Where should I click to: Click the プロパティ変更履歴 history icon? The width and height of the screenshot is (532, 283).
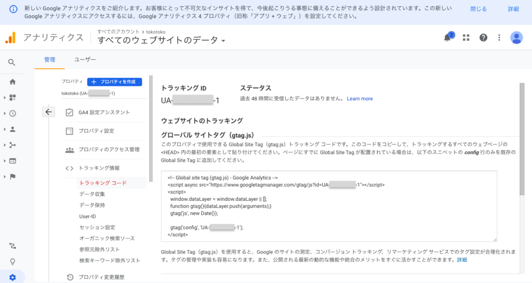[x=70, y=277]
